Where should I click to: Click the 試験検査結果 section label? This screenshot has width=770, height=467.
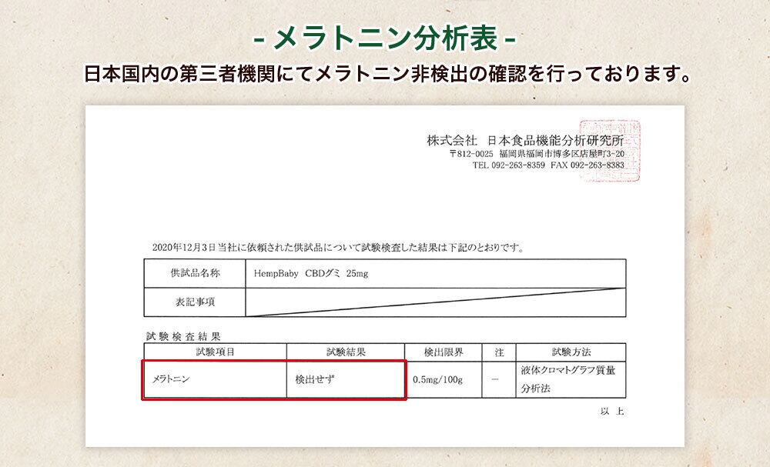(x=183, y=336)
